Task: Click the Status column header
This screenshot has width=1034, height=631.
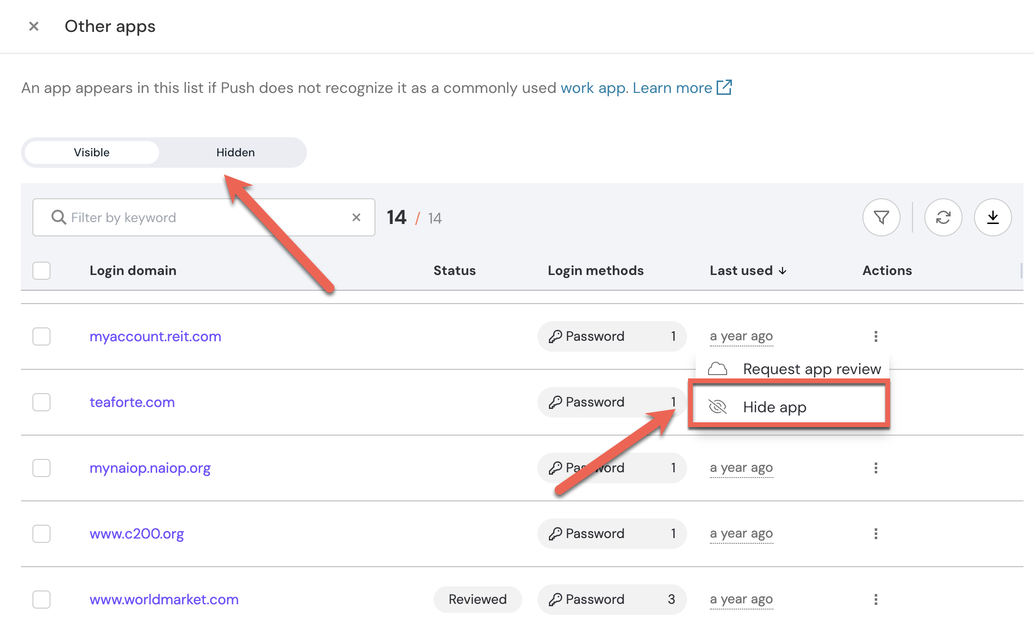Action: coord(455,271)
